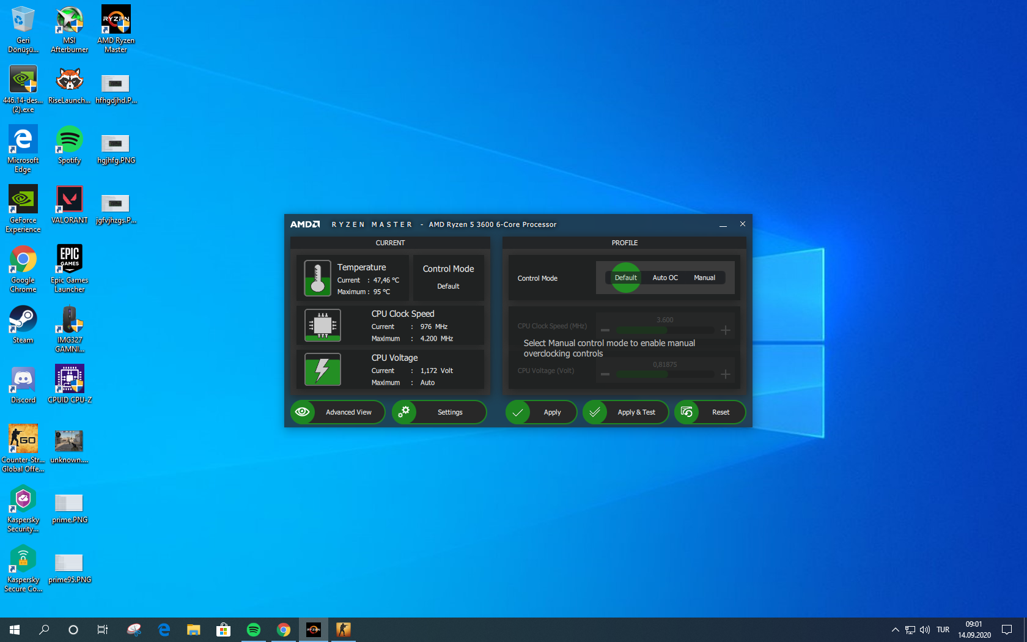Click the CPU Clock Speed slider
The height and width of the screenshot is (642, 1027).
click(x=665, y=330)
